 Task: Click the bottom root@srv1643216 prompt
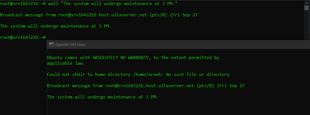tap(23, 37)
